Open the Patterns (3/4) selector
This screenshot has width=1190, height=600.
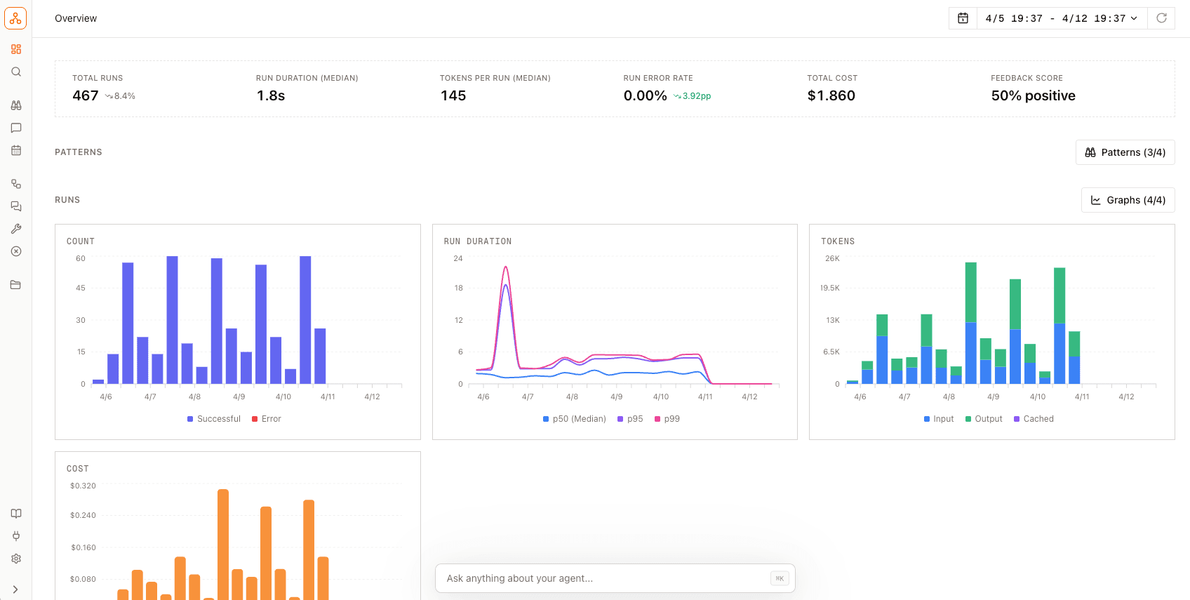pos(1125,152)
